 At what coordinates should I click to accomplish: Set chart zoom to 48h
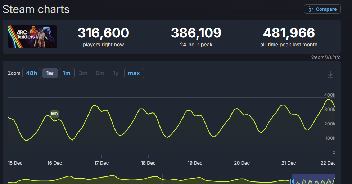(x=32, y=73)
